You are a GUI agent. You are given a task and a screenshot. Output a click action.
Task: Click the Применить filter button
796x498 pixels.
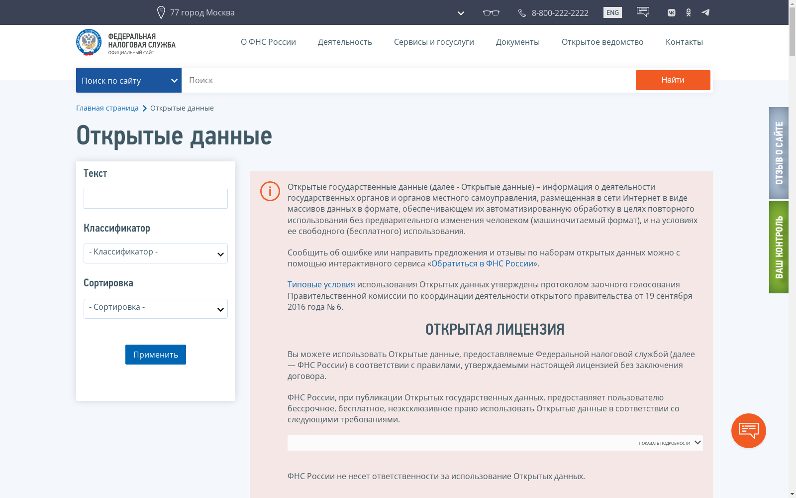point(156,355)
